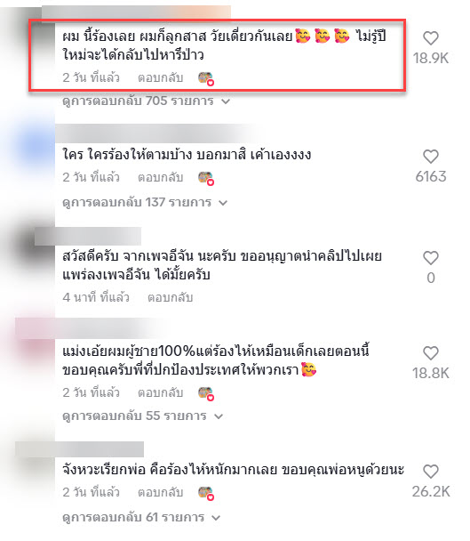Open blurred username above the 6163-likes comment
This screenshot has width=470, height=541.
click(155, 133)
